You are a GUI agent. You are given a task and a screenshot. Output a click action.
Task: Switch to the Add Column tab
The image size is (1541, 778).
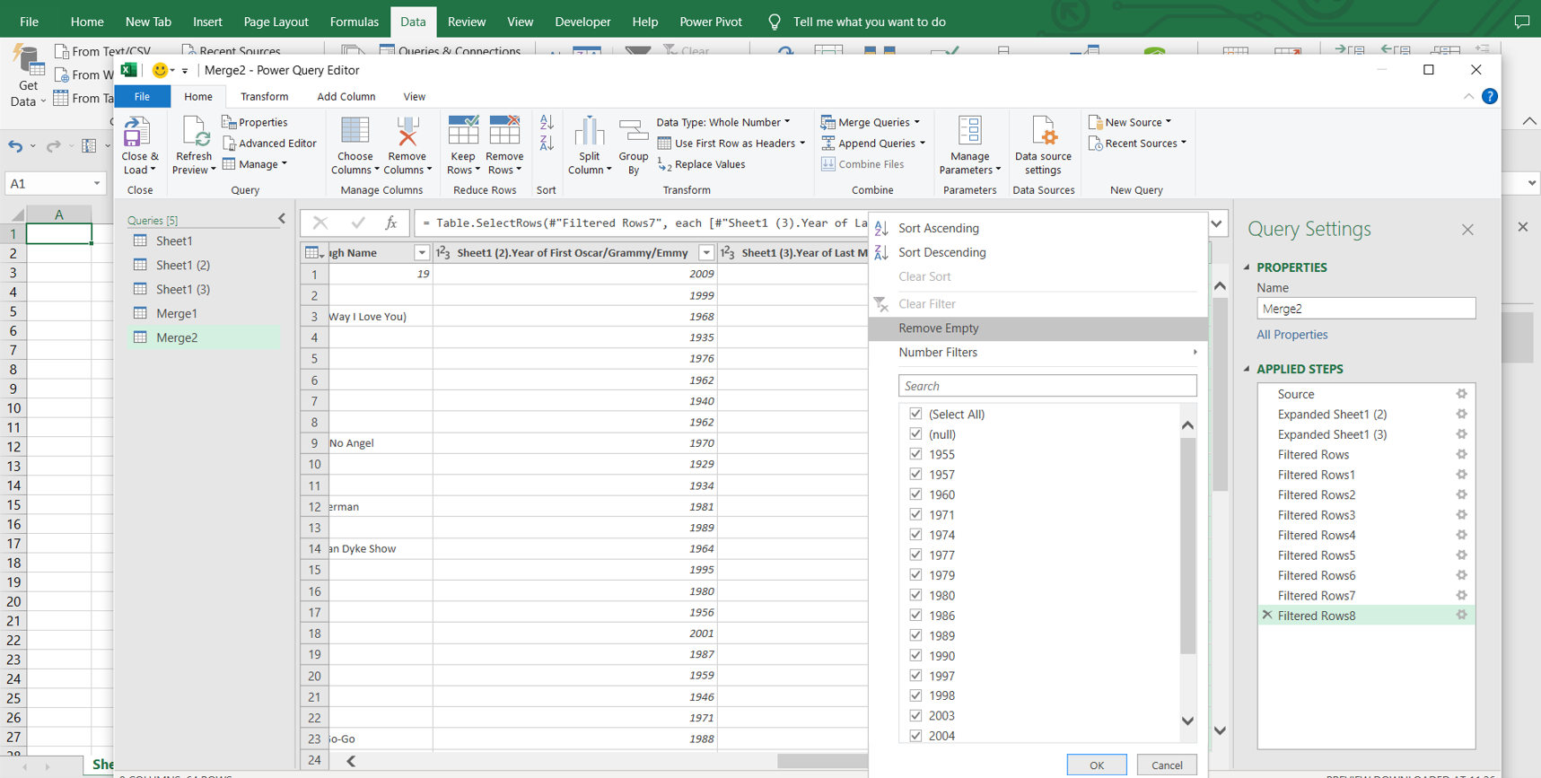click(x=346, y=97)
